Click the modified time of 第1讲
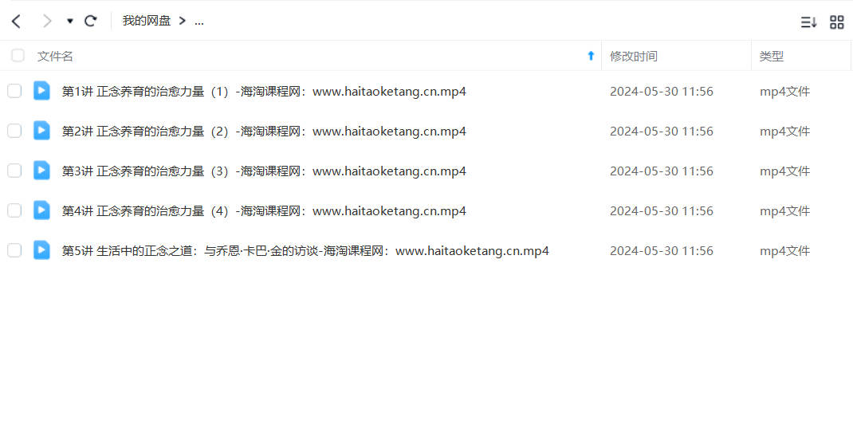This screenshot has width=853, height=444. [661, 92]
